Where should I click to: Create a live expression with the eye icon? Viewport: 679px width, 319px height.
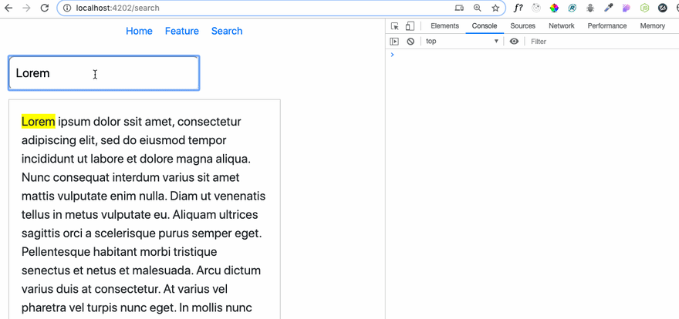[514, 42]
